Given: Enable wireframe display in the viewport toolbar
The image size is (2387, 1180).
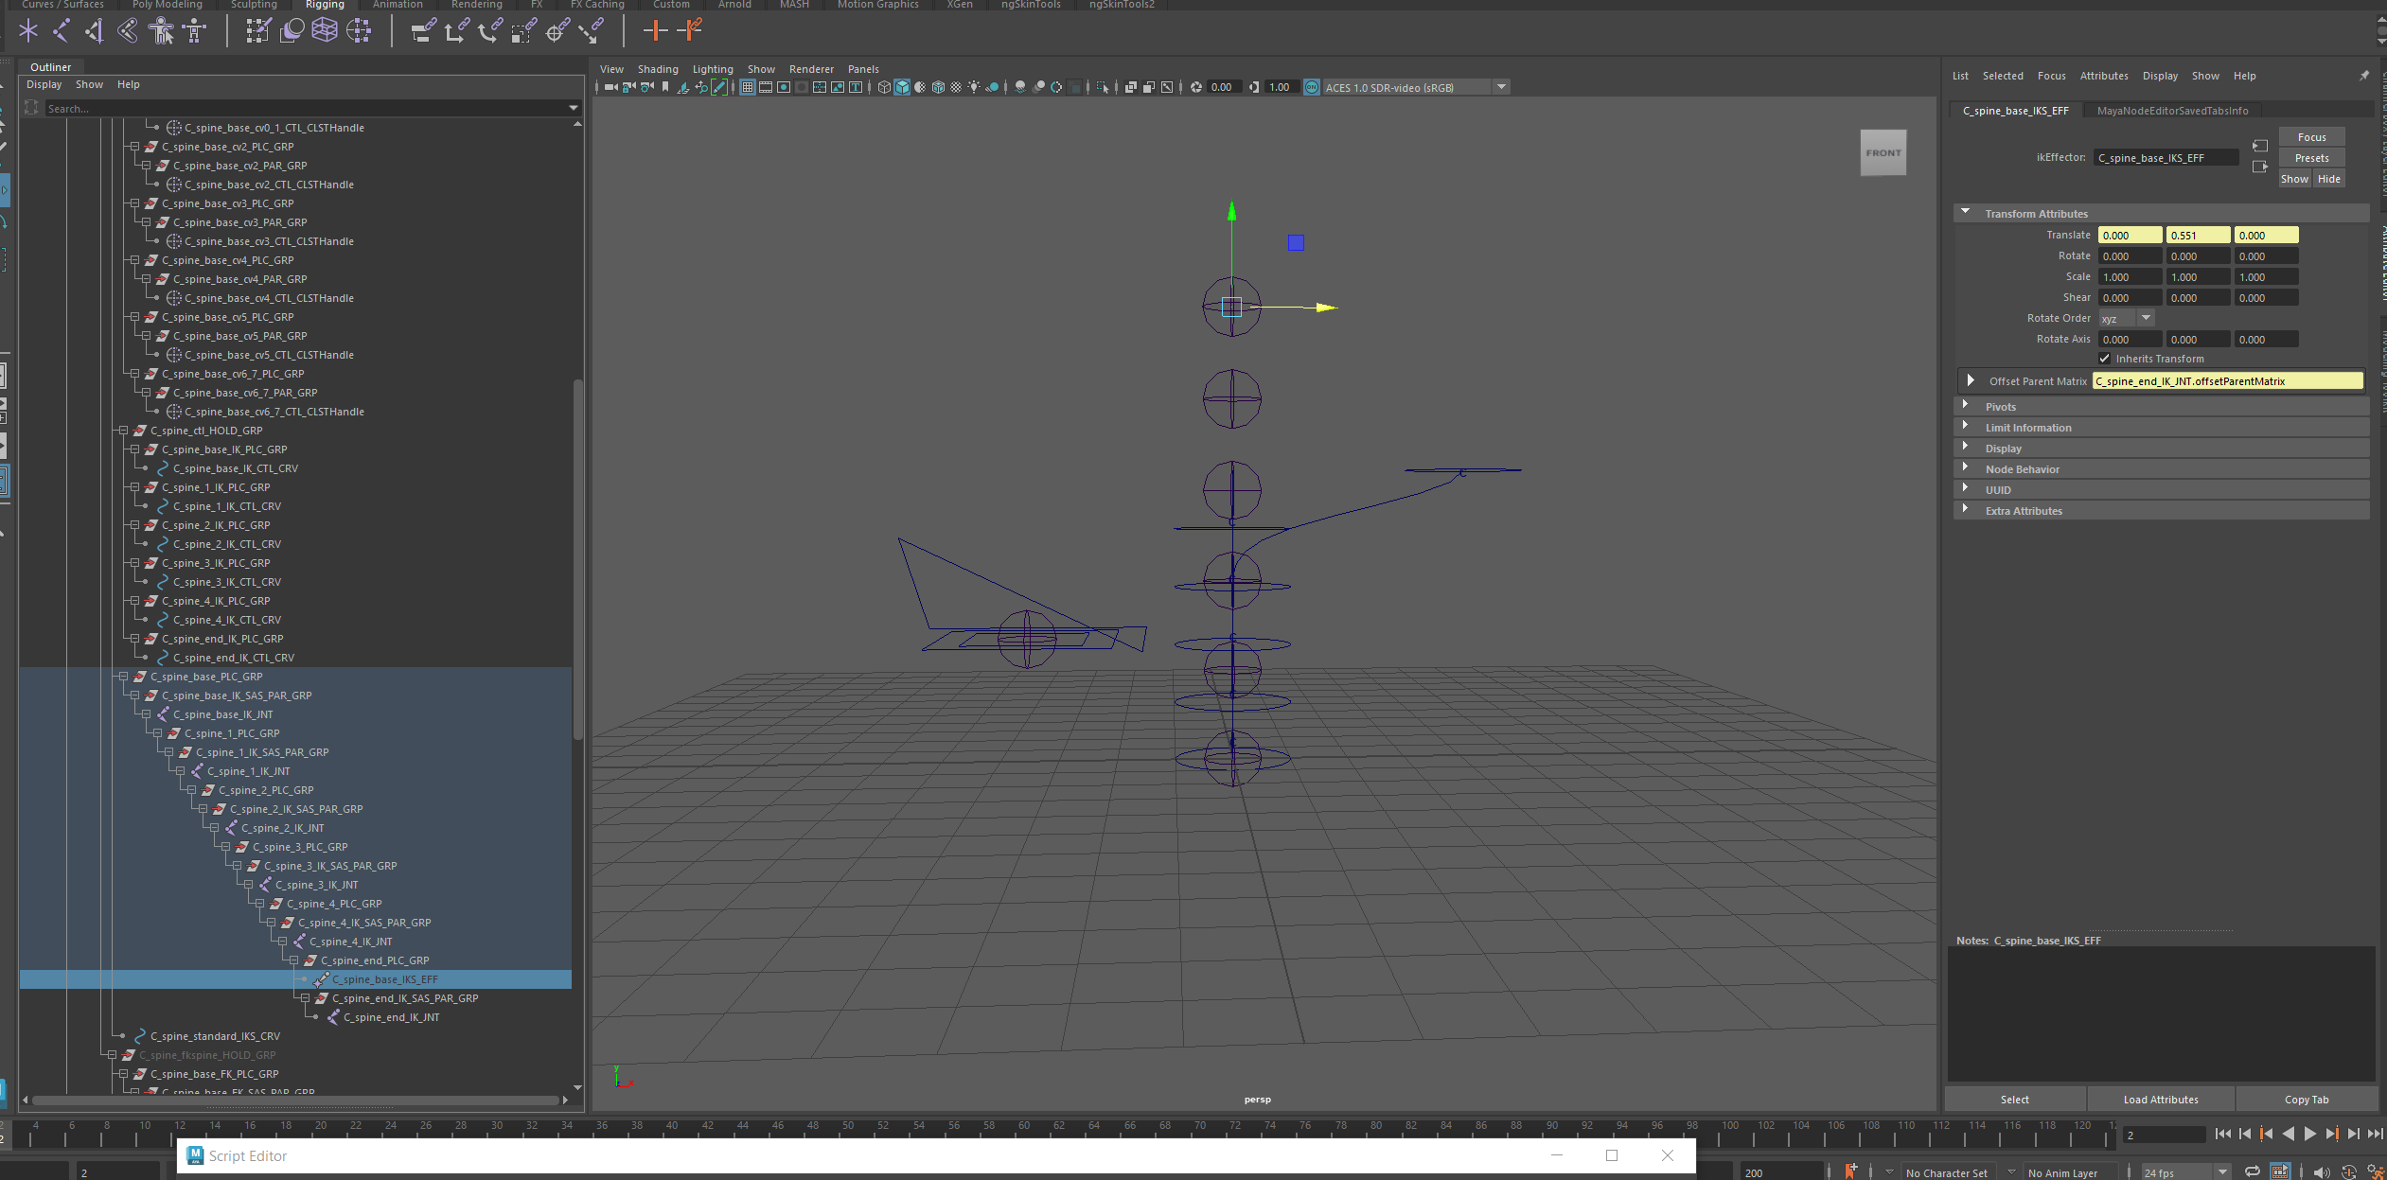Looking at the screenshot, I should (x=884, y=87).
